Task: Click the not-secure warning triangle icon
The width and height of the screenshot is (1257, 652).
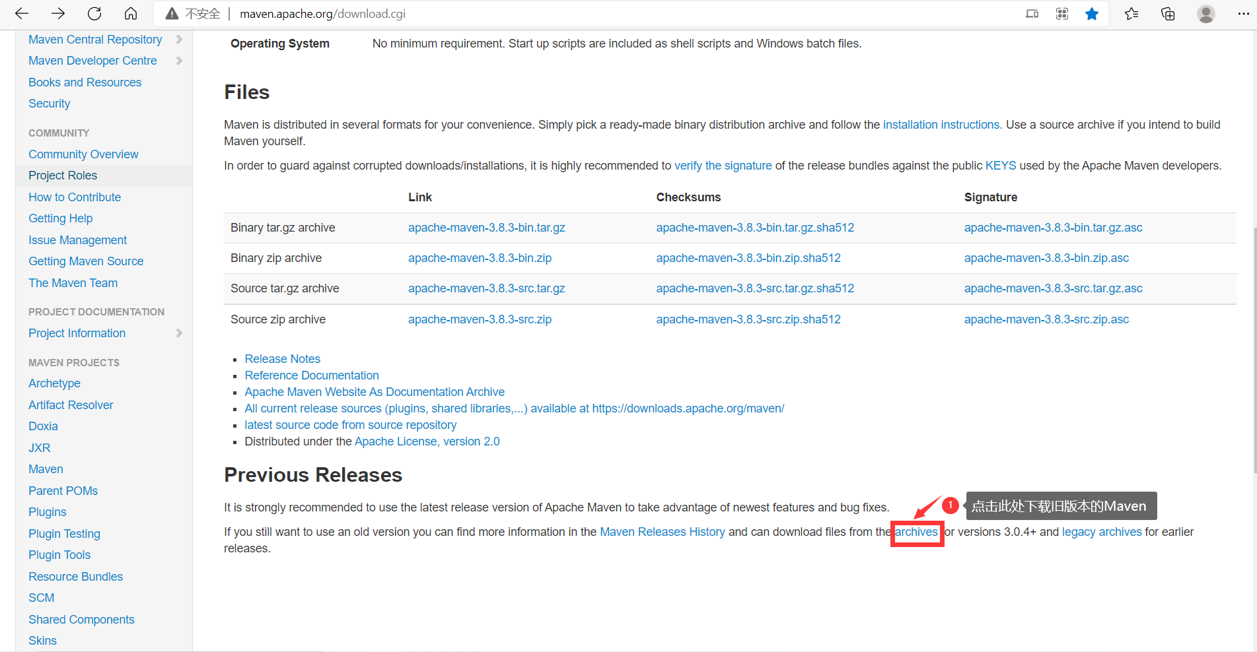Action: tap(172, 14)
